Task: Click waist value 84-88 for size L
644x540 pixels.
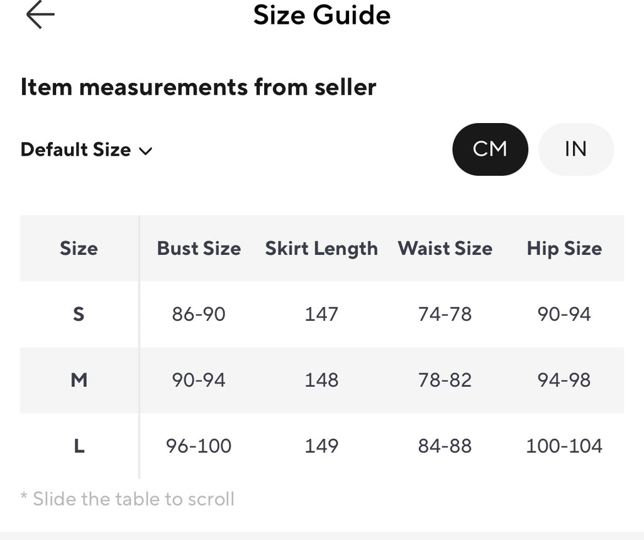Action: pos(445,446)
